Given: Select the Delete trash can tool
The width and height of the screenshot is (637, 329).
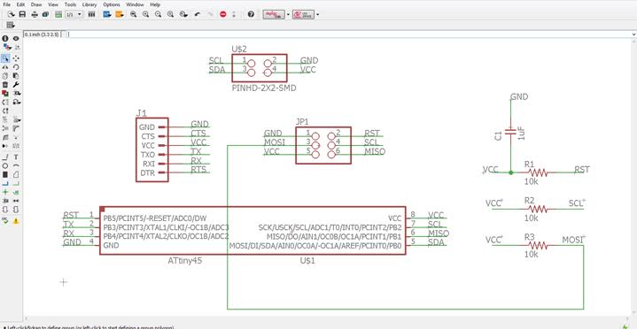Looking at the screenshot, I should 5,85.
